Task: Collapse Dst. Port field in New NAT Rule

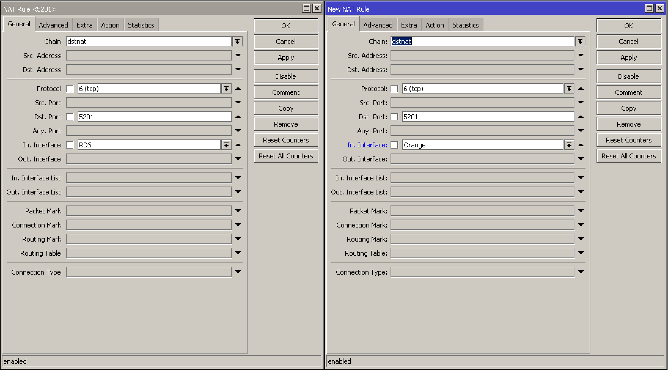Action: [x=581, y=117]
